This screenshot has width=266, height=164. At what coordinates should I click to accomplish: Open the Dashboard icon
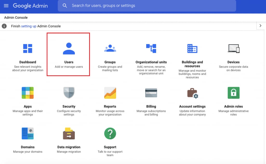pos(28,48)
